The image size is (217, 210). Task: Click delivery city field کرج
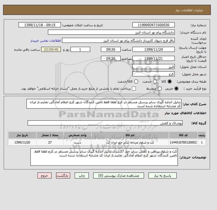coord(154,74)
